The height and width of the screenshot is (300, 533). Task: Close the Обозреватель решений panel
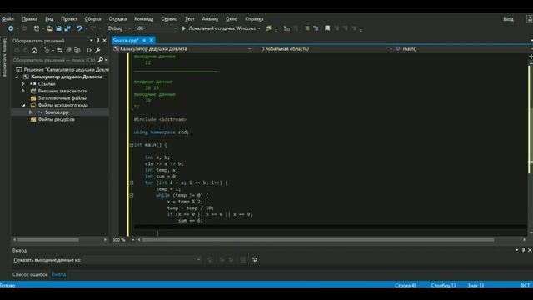[105, 41]
